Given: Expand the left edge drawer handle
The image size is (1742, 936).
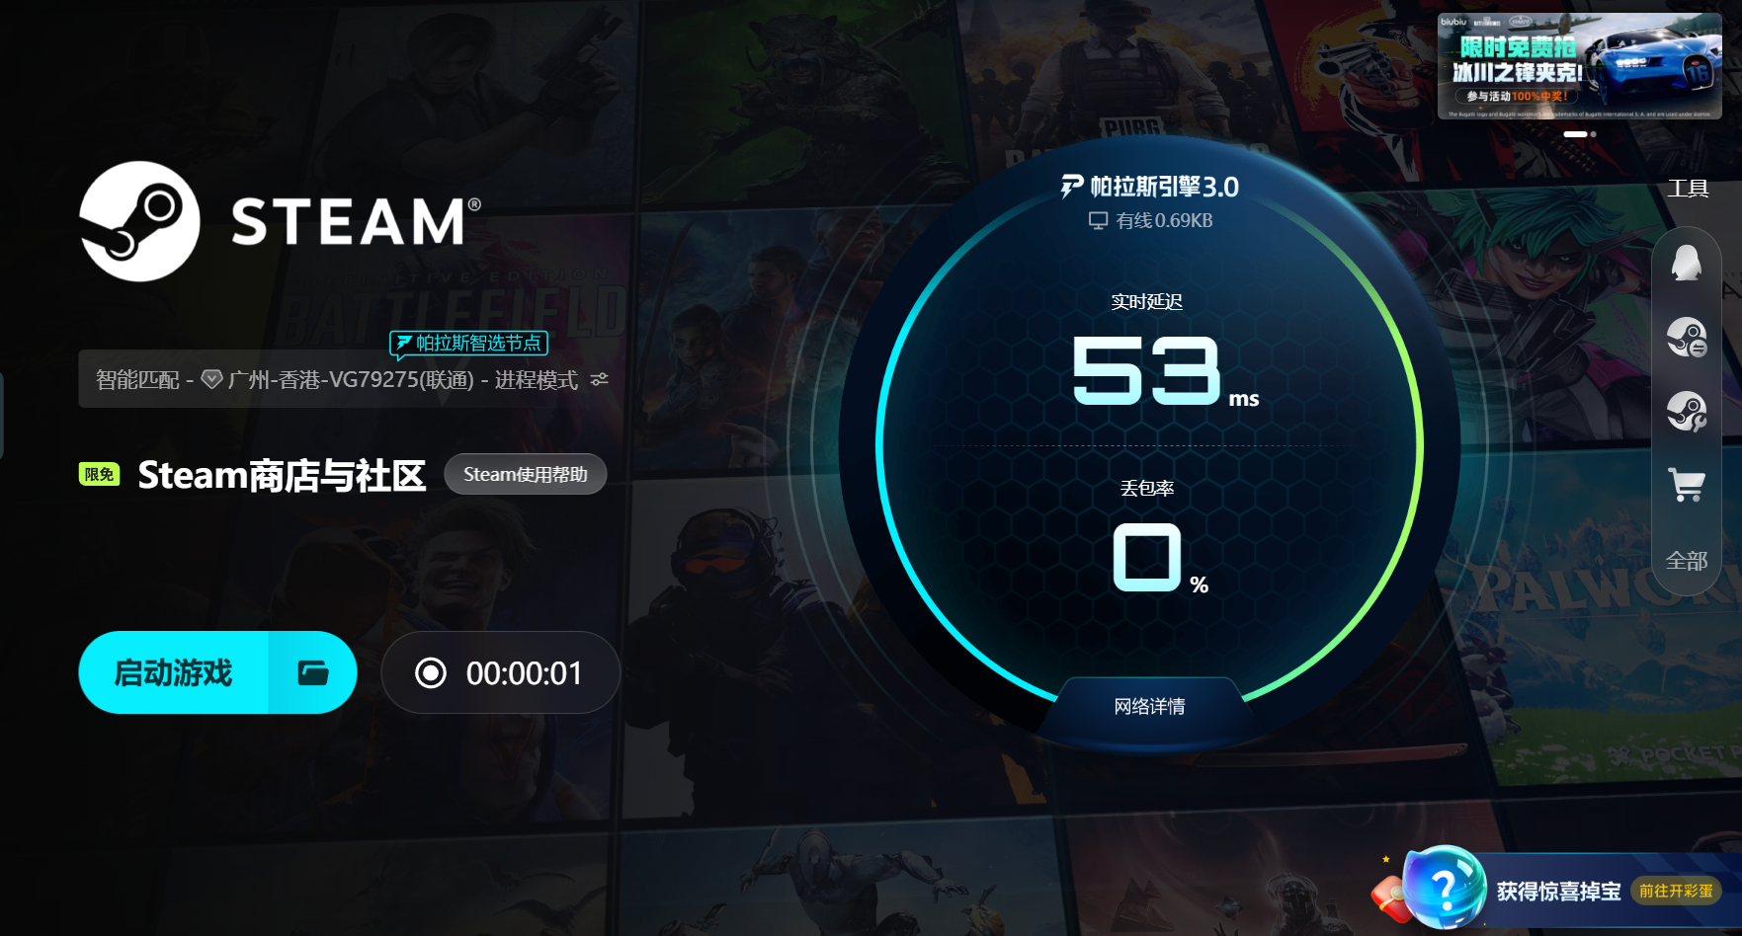Looking at the screenshot, I should click(x=2, y=416).
